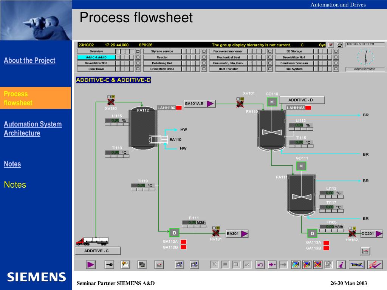Follow the underlined Notes link
This screenshot has width=387, height=290.
pyautogui.click(x=12, y=164)
